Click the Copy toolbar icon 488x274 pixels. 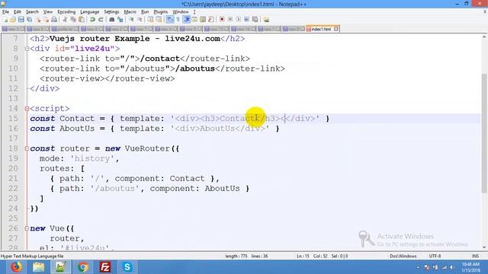pos(73,20)
